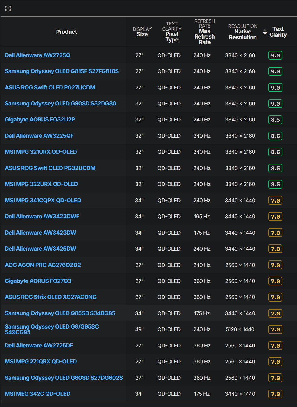297x407 pixels.
Task: Open Samsung Odyssey OLED G81SF S27FG810S link
Action: [62, 71]
